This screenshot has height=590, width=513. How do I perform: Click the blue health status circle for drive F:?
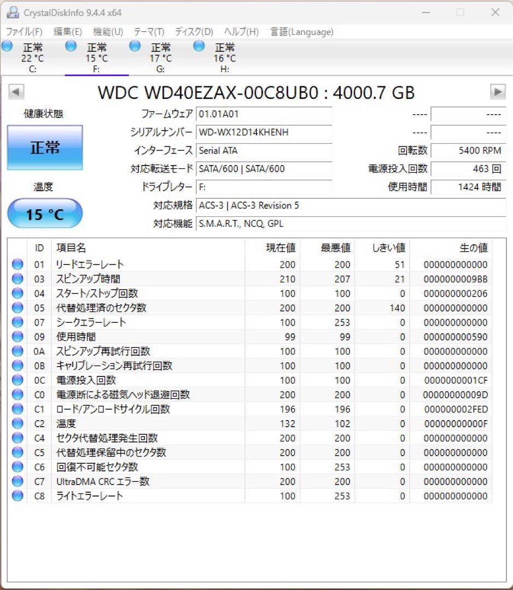click(x=71, y=46)
